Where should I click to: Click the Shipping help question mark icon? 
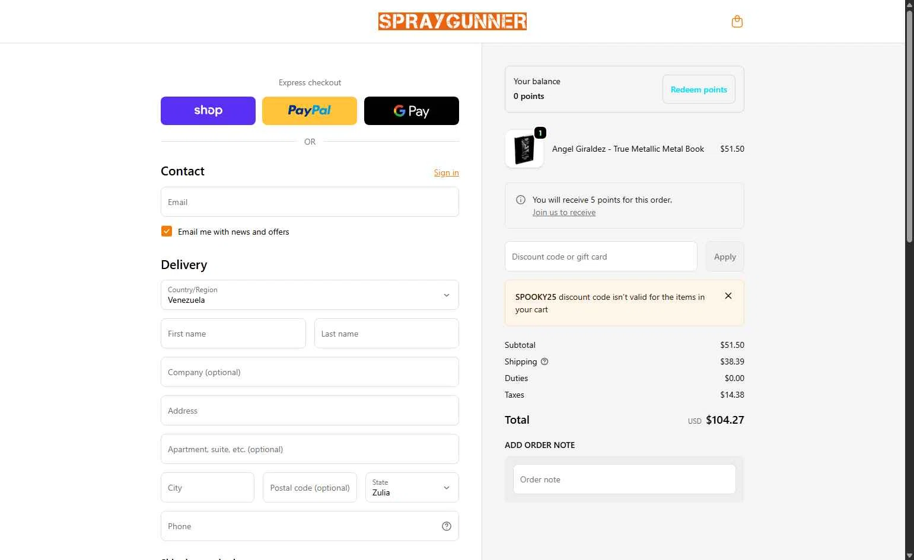(544, 361)
